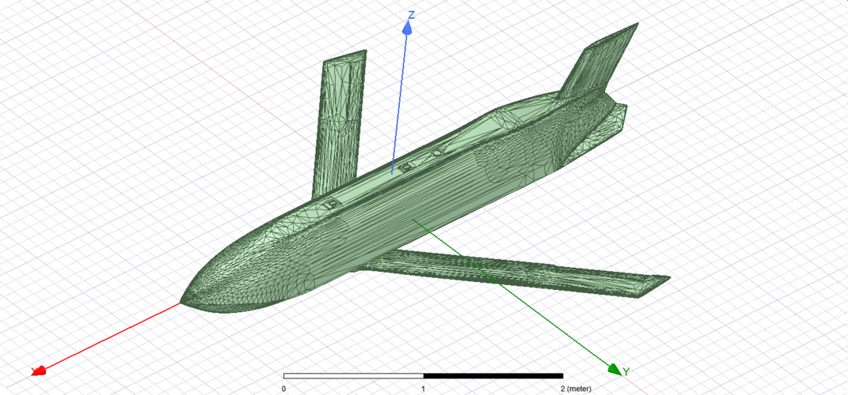Click the "0" scale bar label

(x=283, y=389)
